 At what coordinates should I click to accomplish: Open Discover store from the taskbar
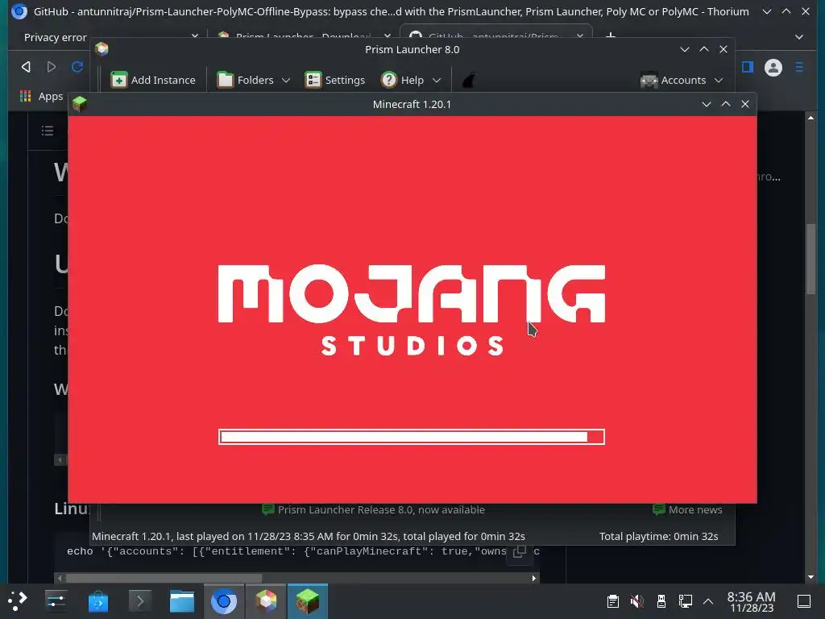pyautogui.click(x=97, y=600)
